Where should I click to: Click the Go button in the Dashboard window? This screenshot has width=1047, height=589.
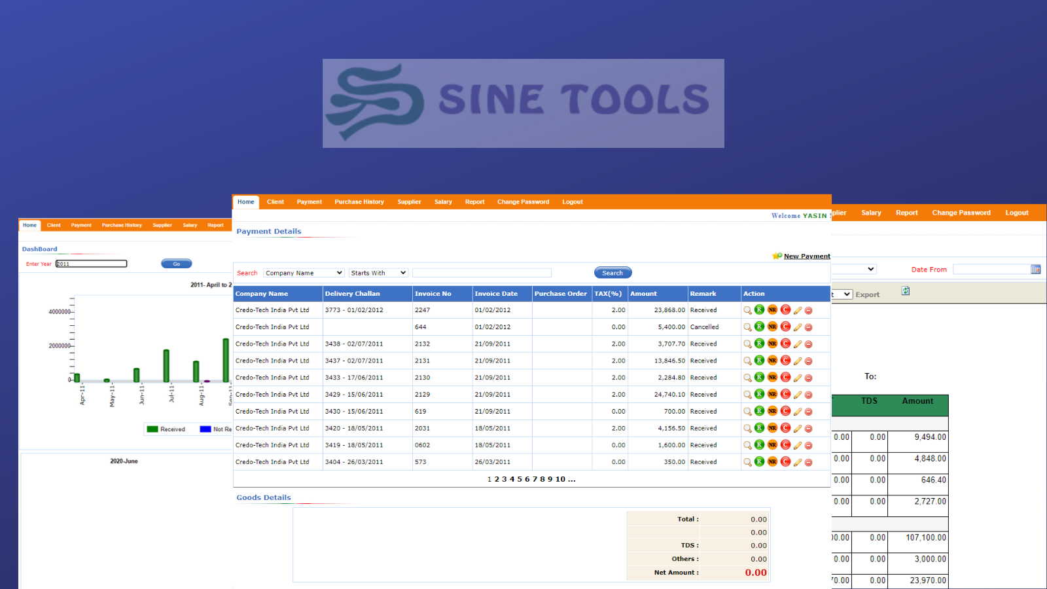click(177, 264)
